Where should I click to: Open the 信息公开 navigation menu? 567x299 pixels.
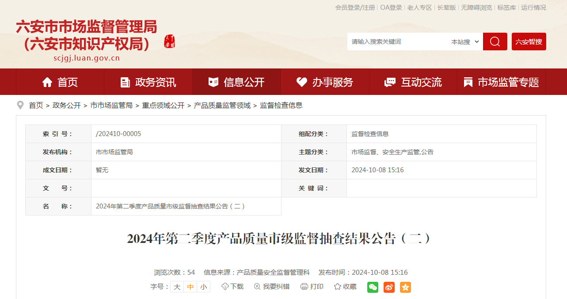click(236, 82)
